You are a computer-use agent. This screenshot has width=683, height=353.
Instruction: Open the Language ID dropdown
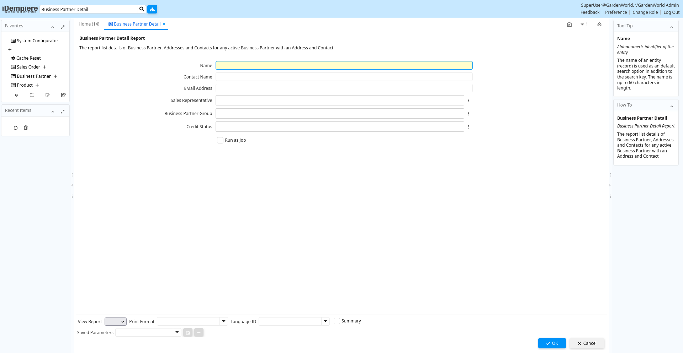click(325, 321)
